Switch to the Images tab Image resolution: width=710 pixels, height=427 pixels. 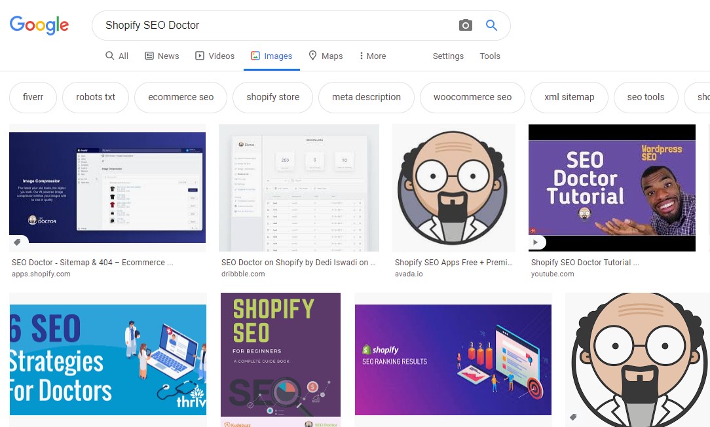(271, 56)
